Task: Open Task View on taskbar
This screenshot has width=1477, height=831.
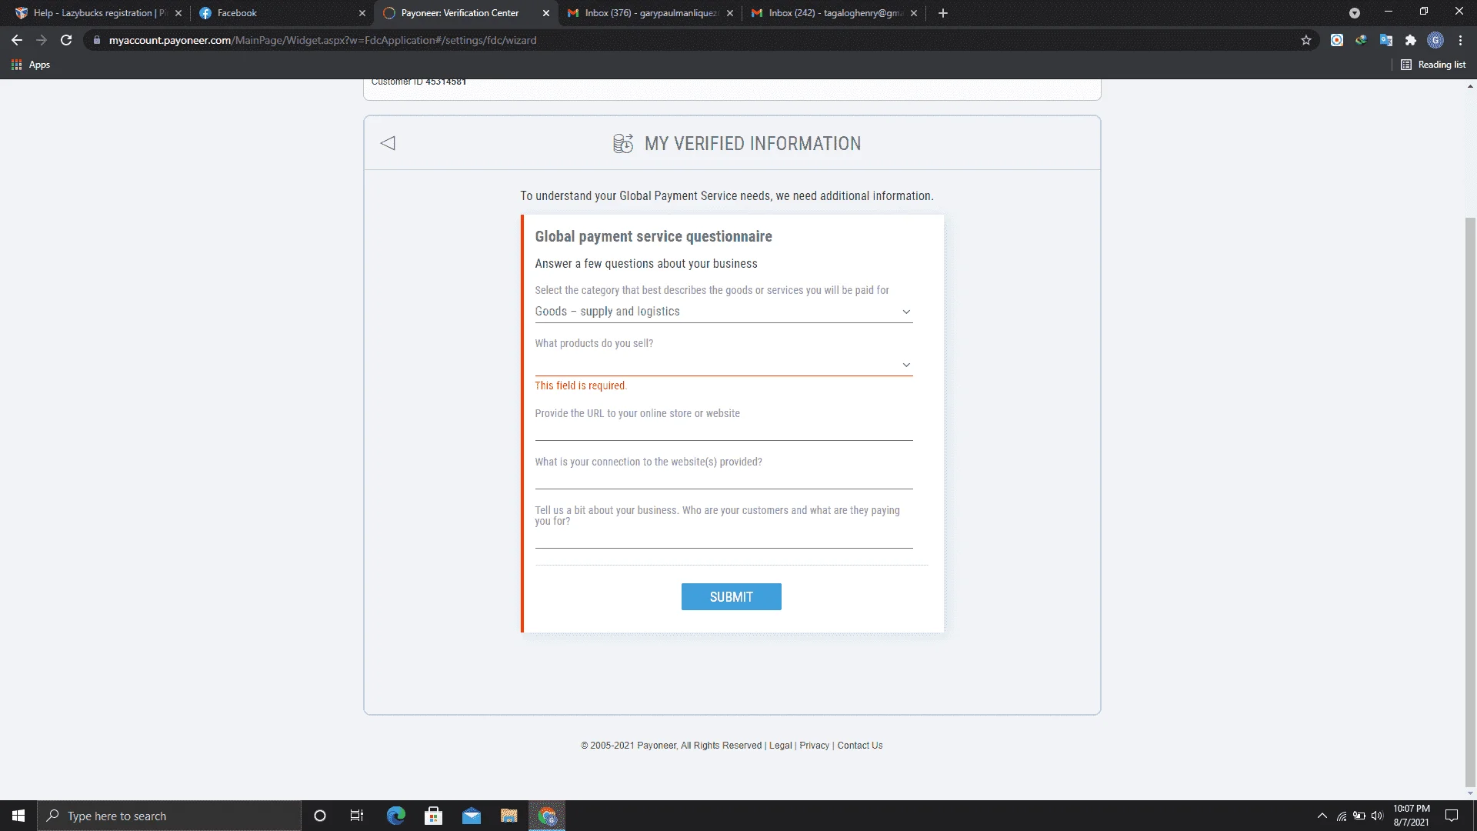Action: pyautogui.click(x=357, y=816)
